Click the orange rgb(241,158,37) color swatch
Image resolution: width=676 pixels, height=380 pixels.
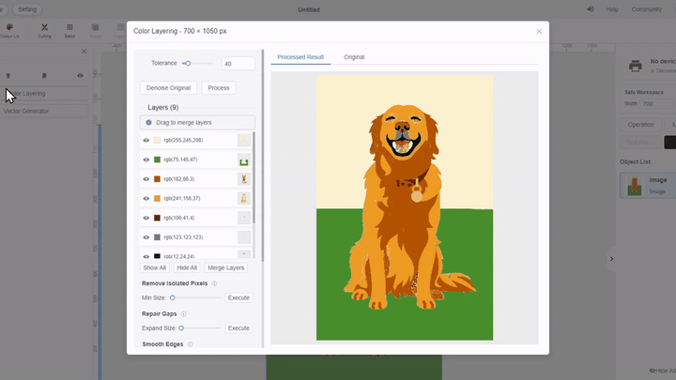point(157,198)
